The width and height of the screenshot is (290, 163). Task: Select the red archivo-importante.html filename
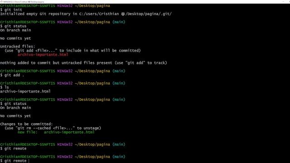coord(43,55)
